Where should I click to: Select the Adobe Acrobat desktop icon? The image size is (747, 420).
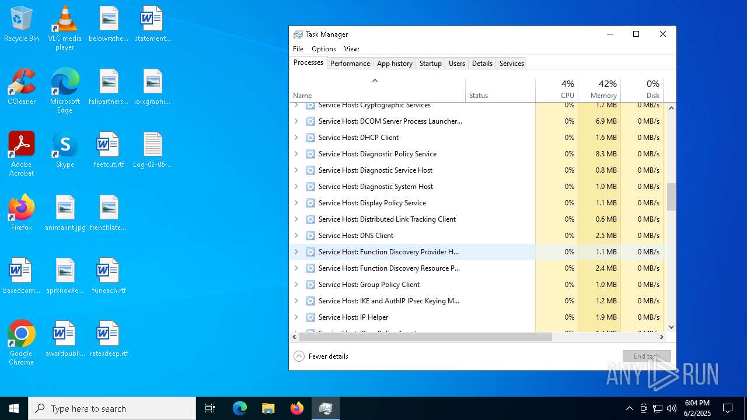point(22,154)
